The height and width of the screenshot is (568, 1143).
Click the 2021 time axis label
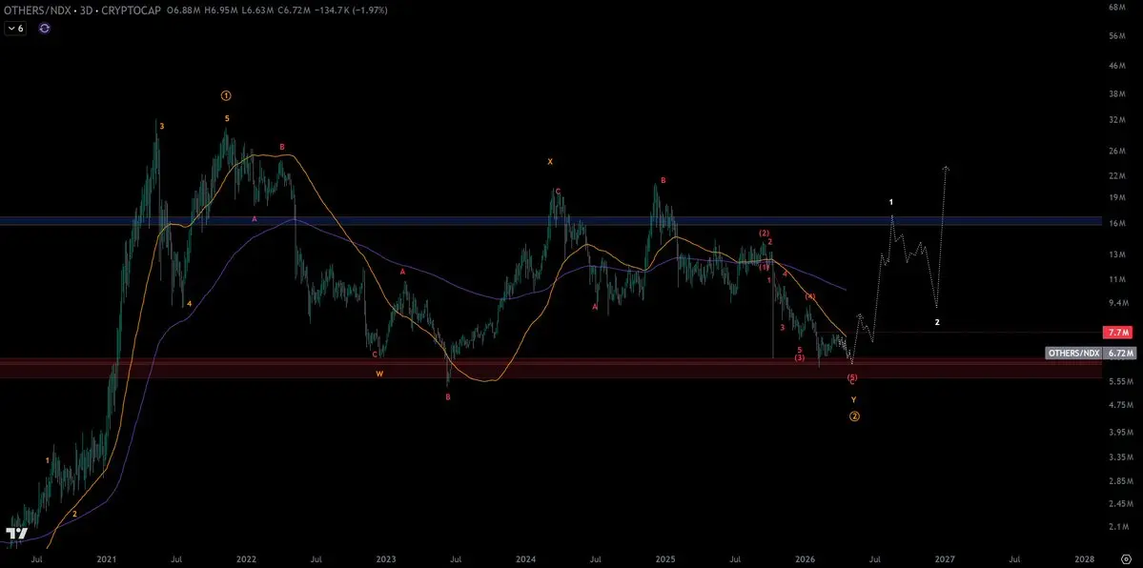(x=107, y=559)
